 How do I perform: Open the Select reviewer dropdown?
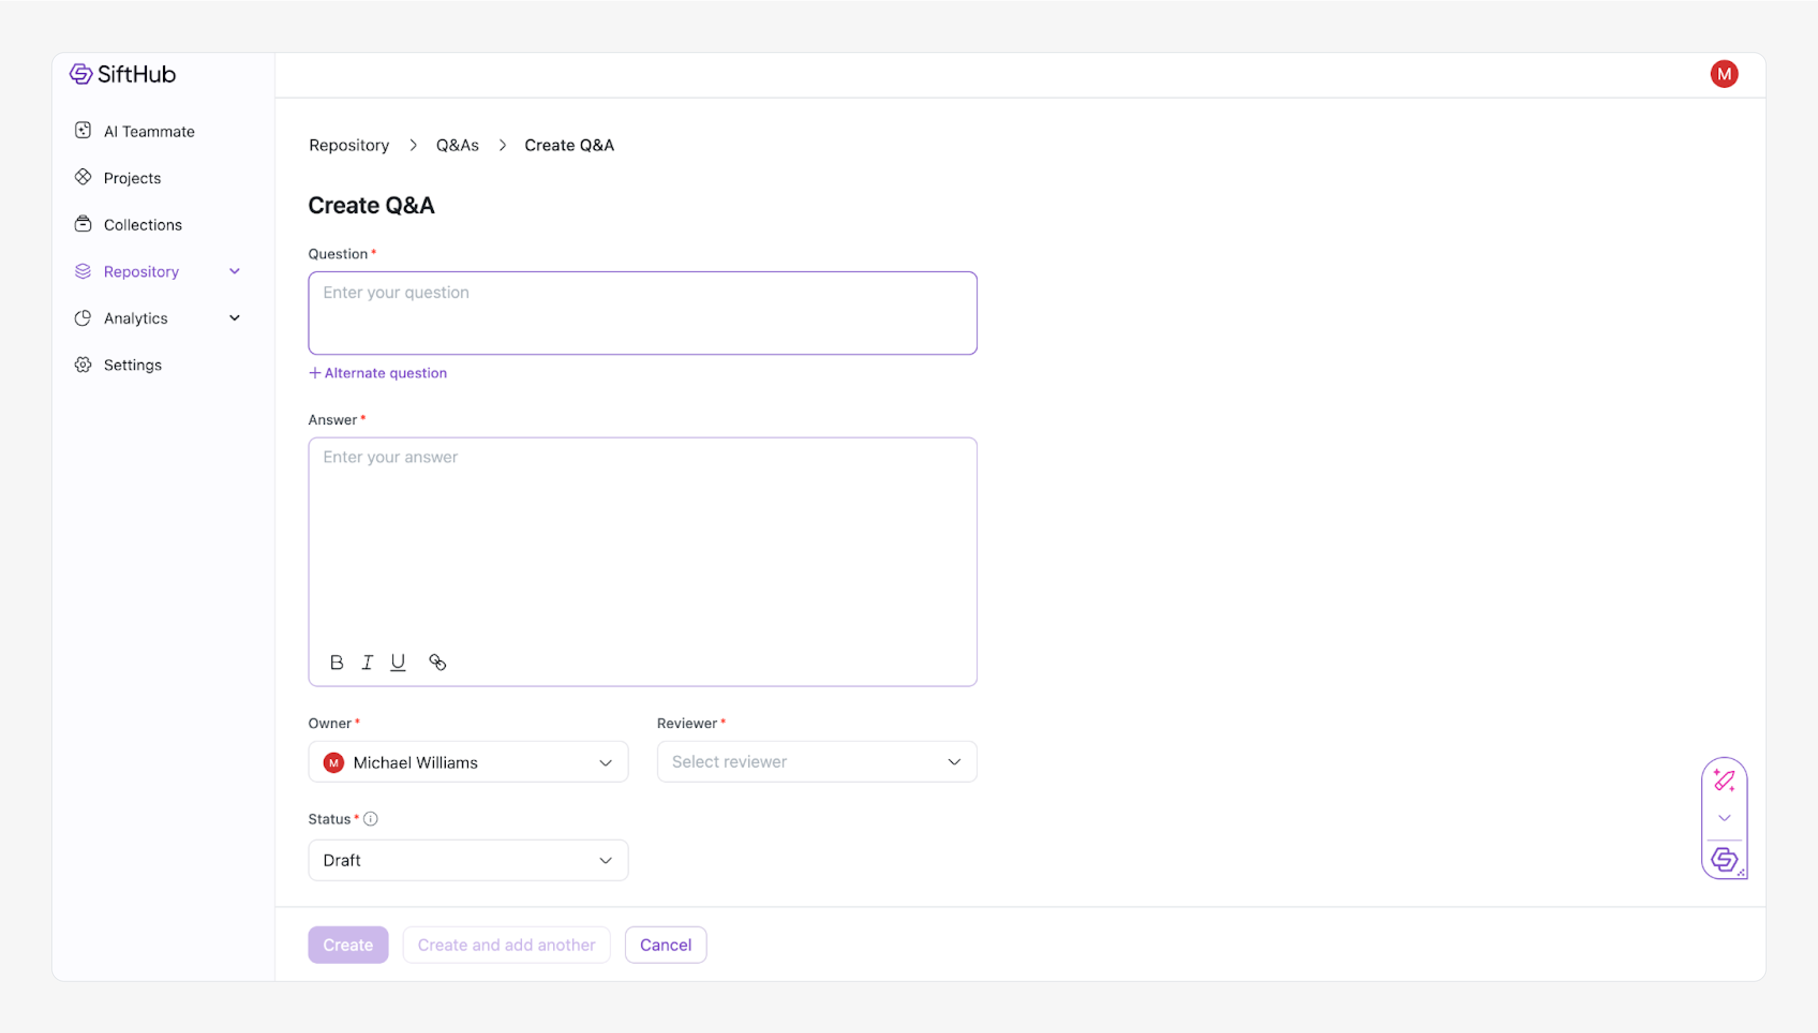[816, 762]
